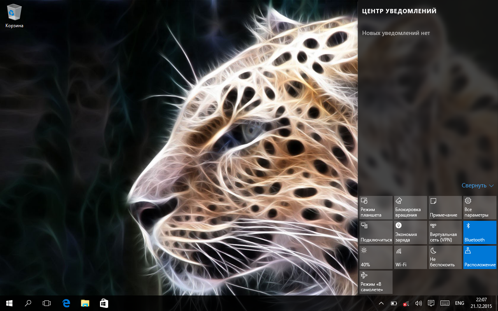Toggle the Wi-Fi quick action tile
The height and width of the screenshot is (311, 498).
point(410,257)
